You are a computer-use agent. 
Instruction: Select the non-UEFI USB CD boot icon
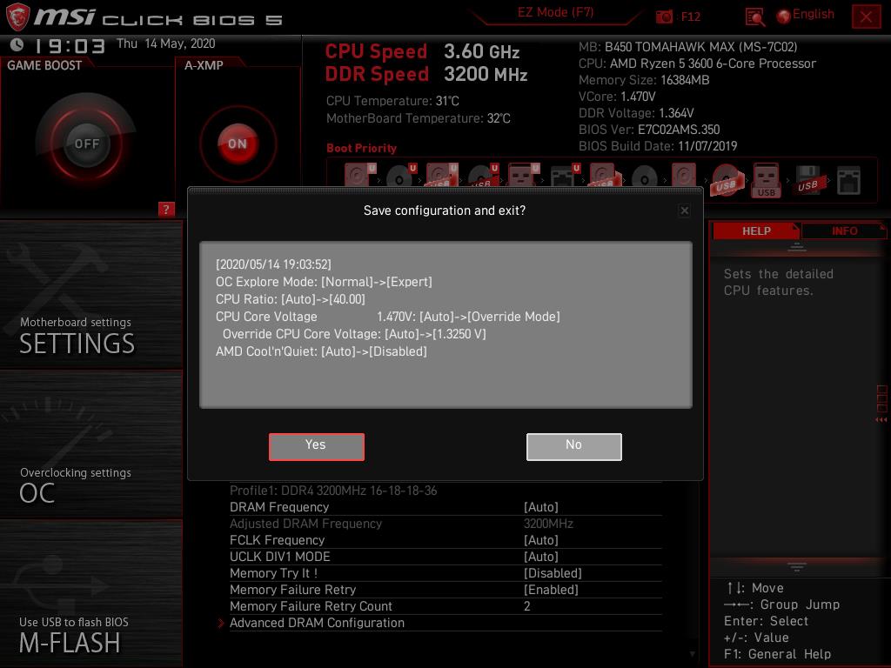(x=726, y=180)
